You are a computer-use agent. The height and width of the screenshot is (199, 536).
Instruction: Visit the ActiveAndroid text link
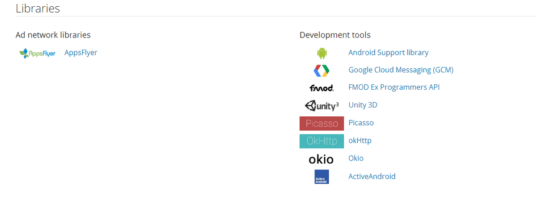372,176
